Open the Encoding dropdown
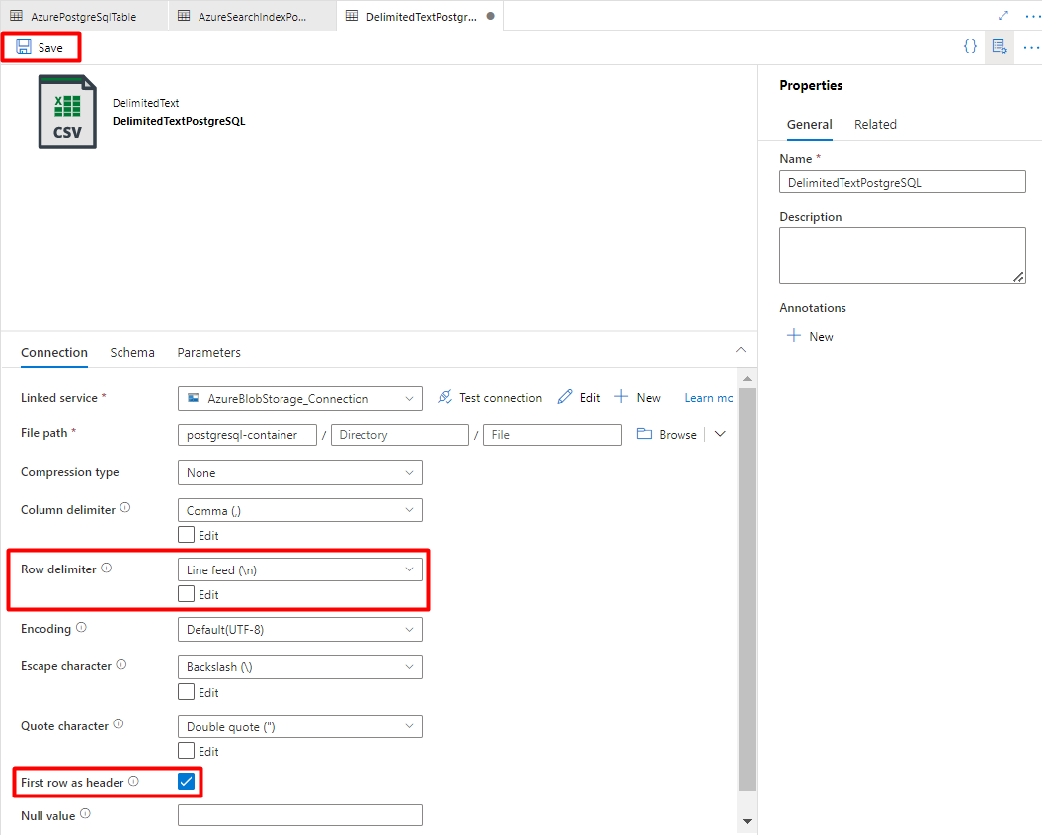1042x835 pixels. [299, 629]
